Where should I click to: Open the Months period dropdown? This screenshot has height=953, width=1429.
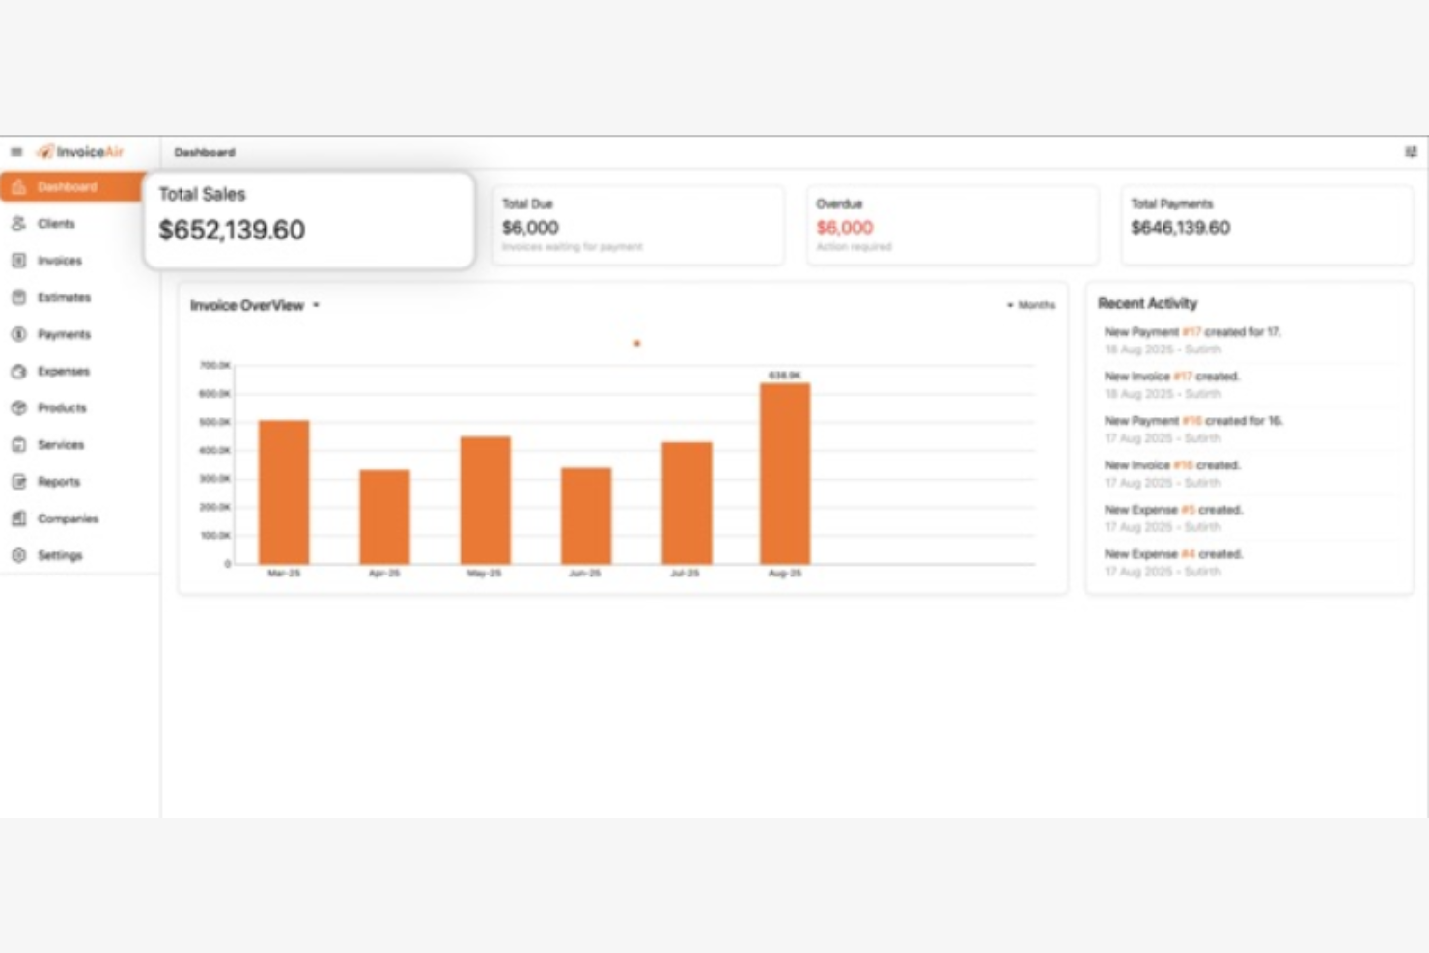pos(1031,305)
